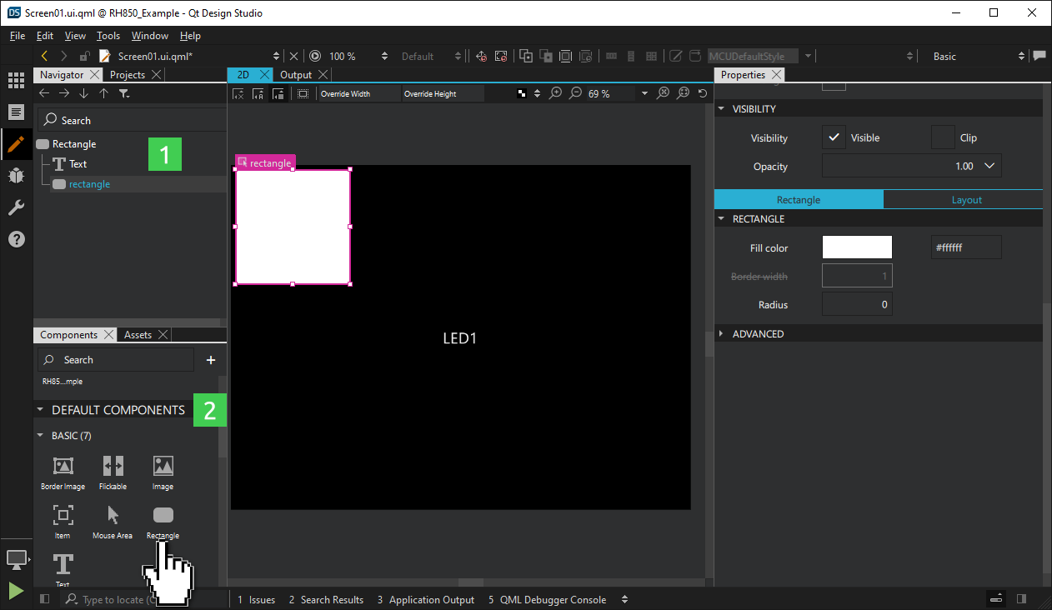Click the white Fill color swatch

pos(856,247)
